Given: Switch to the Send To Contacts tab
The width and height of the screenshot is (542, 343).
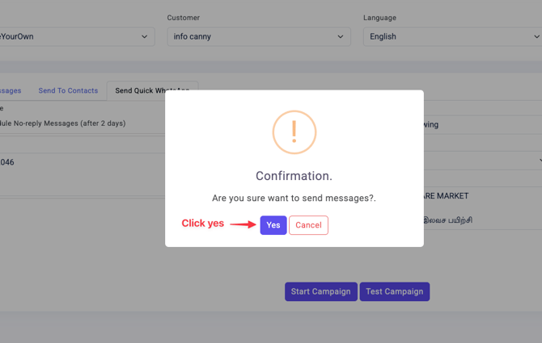Looking at the screenshot, I should click(68, 90).
